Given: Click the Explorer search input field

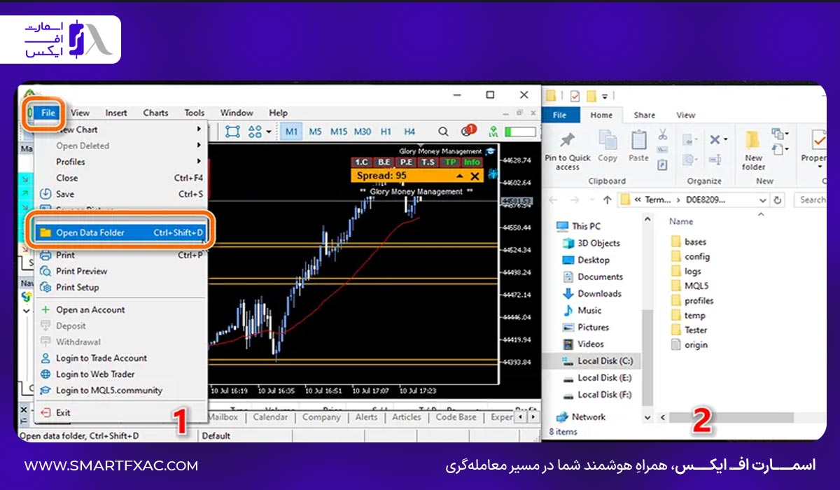Looking at the screenshot, I should coord(811,199).
